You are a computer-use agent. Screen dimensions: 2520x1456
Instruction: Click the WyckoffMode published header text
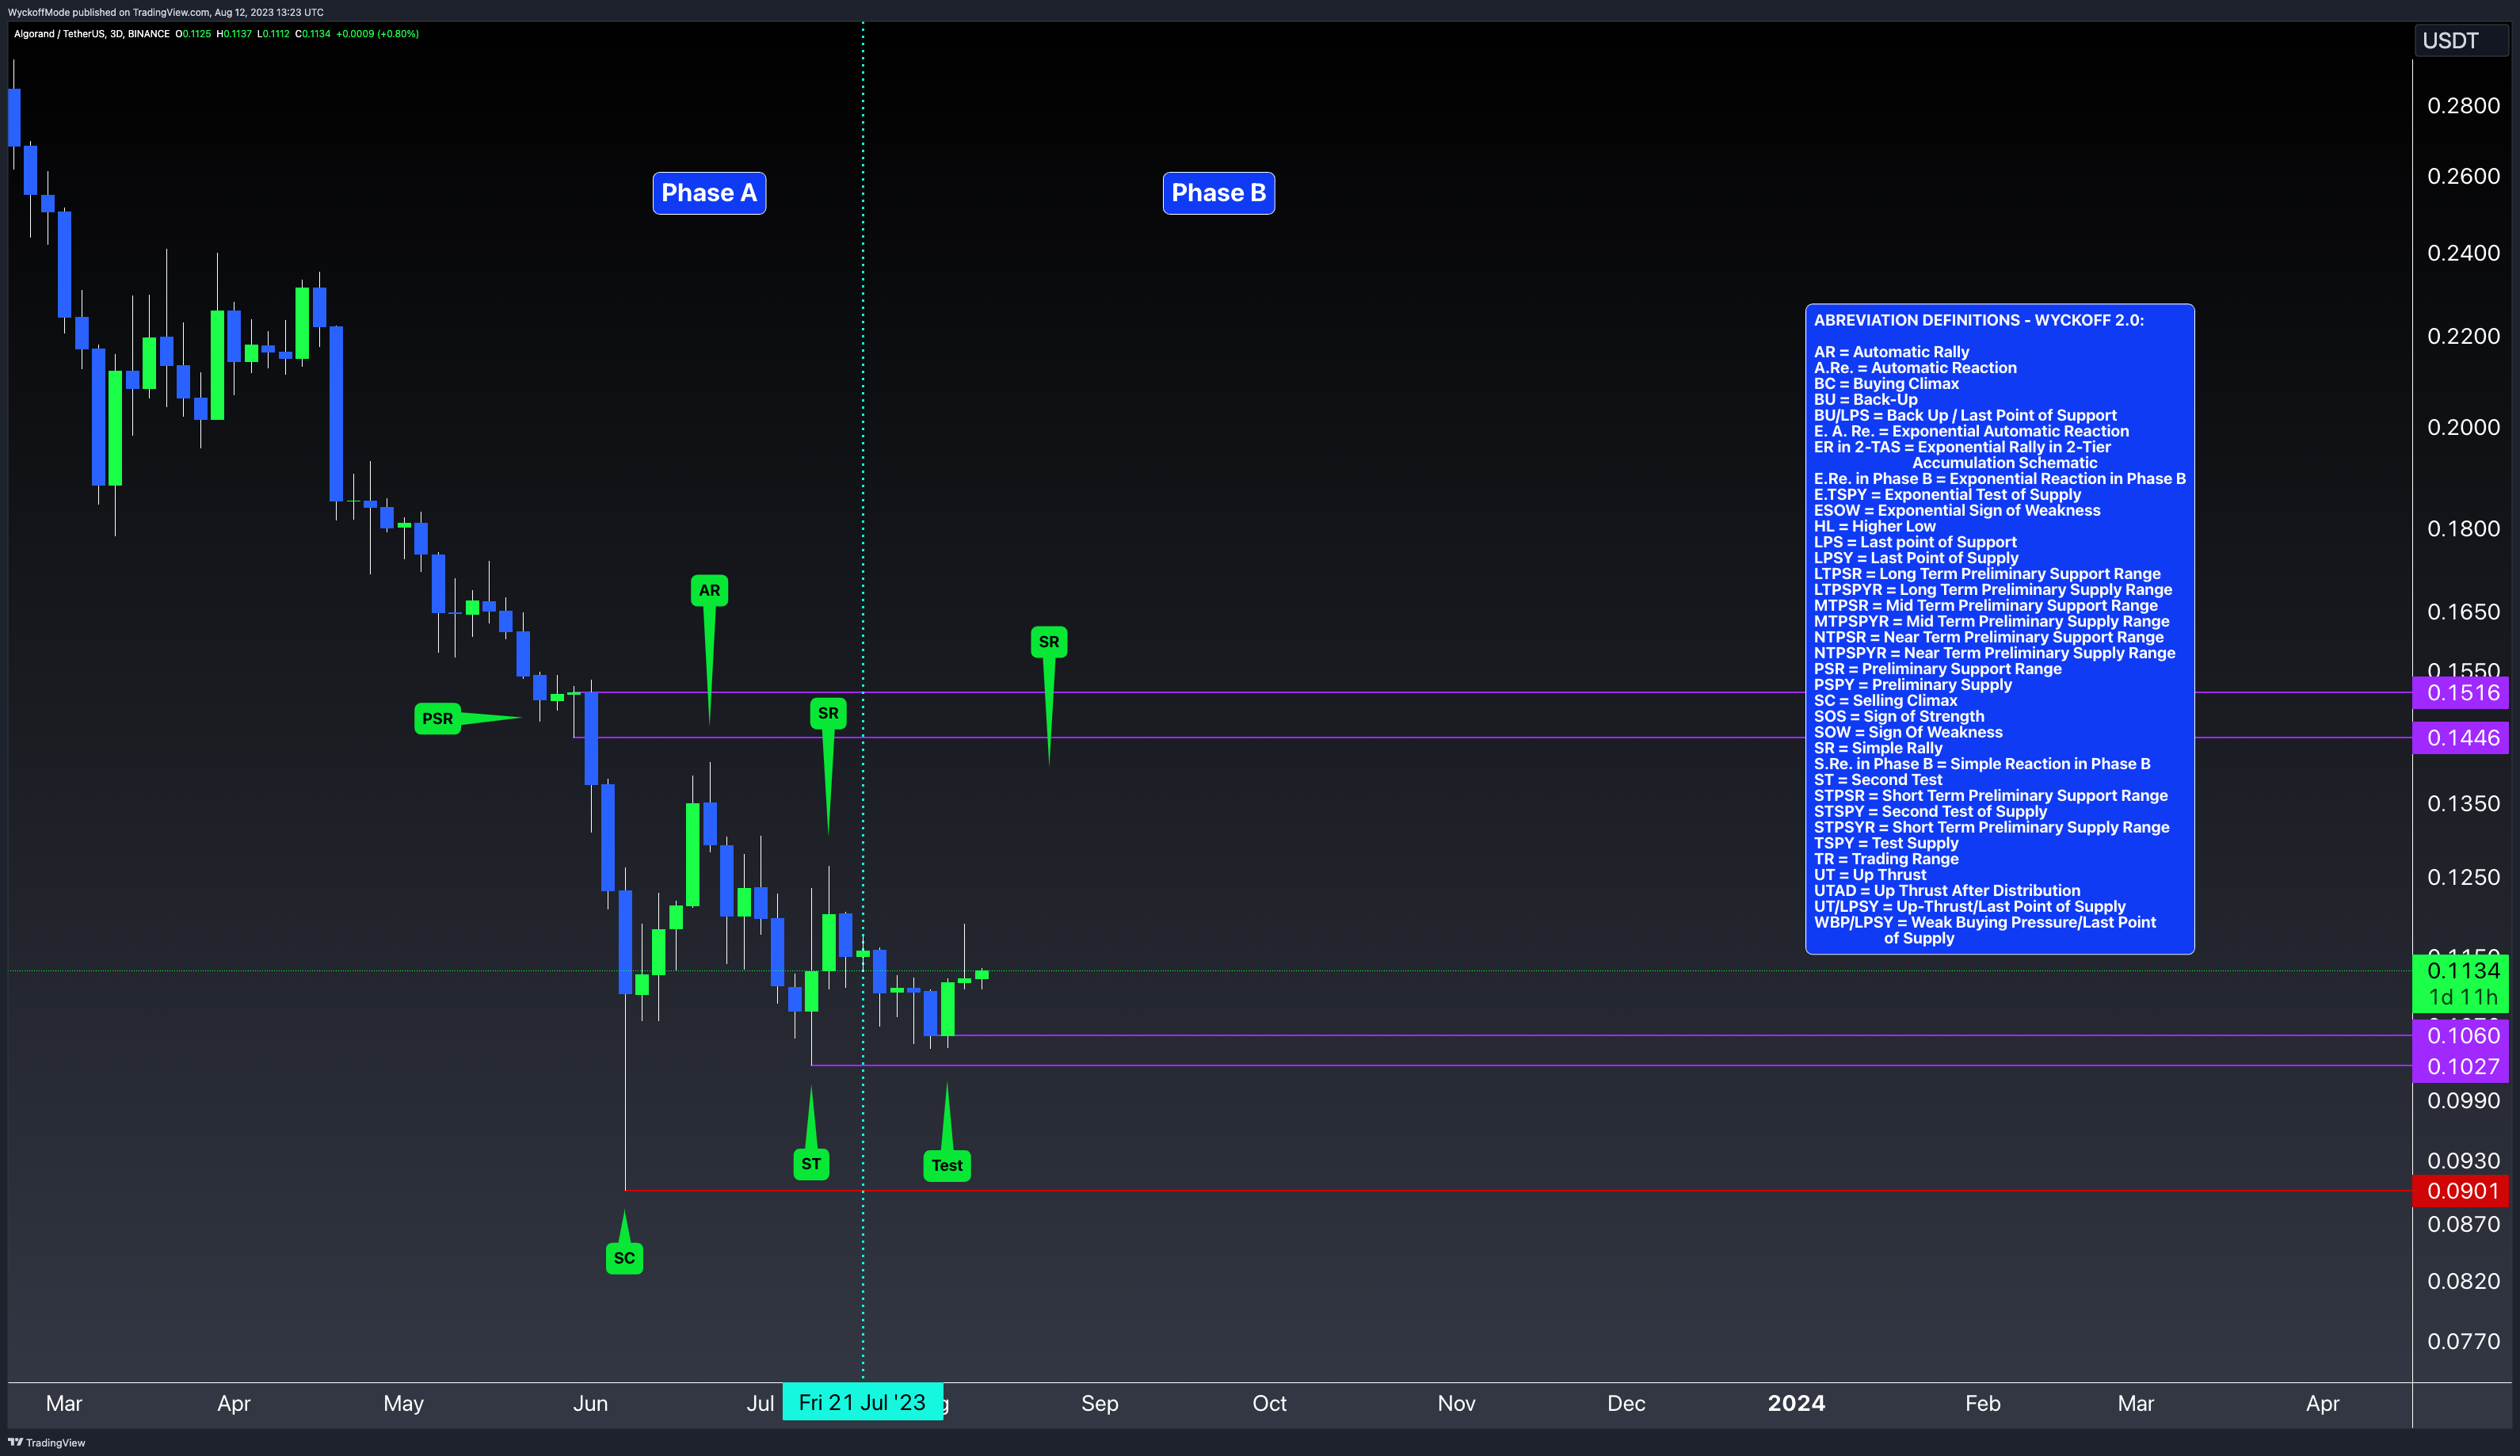(x=165, y=12)
